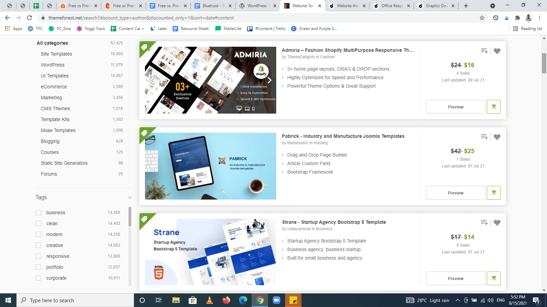Image resolution: width=547 pixels, height=307 pixels.
Task: Preview the Pabrick template
Action: pyautogui.click(x=456, y=193)
